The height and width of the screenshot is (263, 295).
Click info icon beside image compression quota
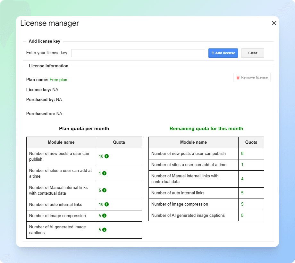(x=105, y=216)
